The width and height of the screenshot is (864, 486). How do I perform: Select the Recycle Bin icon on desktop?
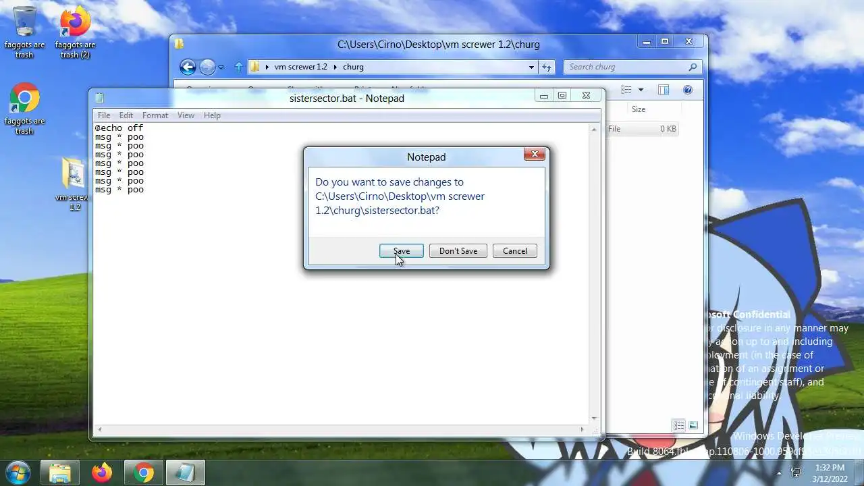tap(24, 32)
